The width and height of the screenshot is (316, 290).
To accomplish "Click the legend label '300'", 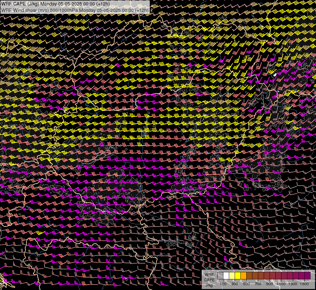I will point(235,284).
